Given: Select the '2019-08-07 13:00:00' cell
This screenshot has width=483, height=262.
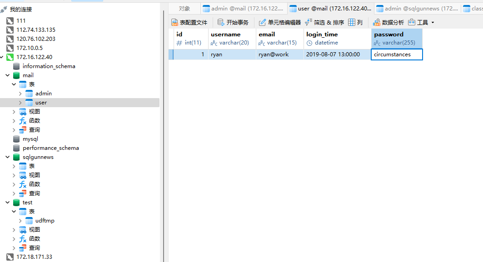Looking at the screenshot, I should point(338,54).
